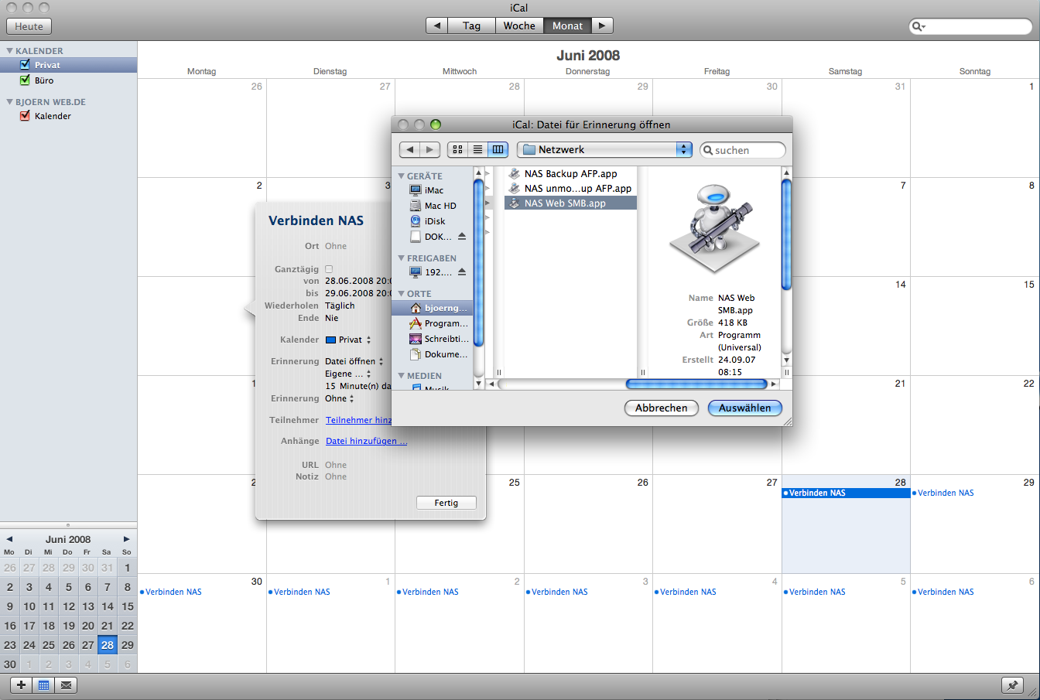This screenshot has width=1040, height=700.
Task: Switch file dialog to icon view
Action: tap(457, 149)
